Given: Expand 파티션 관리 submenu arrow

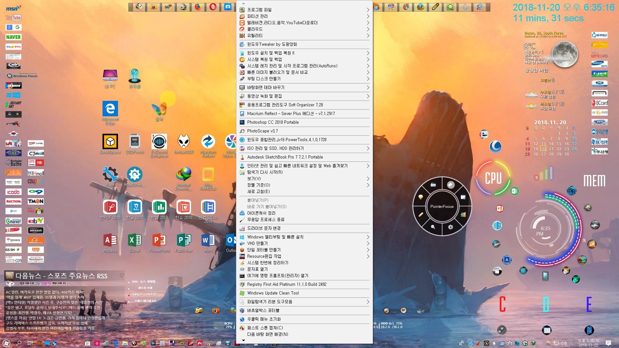Looking at the screenshot, I should [x=368, y=16].
